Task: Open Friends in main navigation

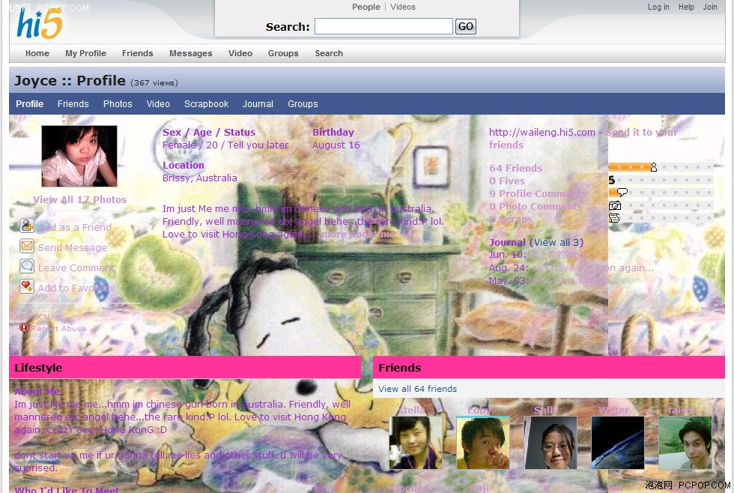Action: click(x=137, y=53)
